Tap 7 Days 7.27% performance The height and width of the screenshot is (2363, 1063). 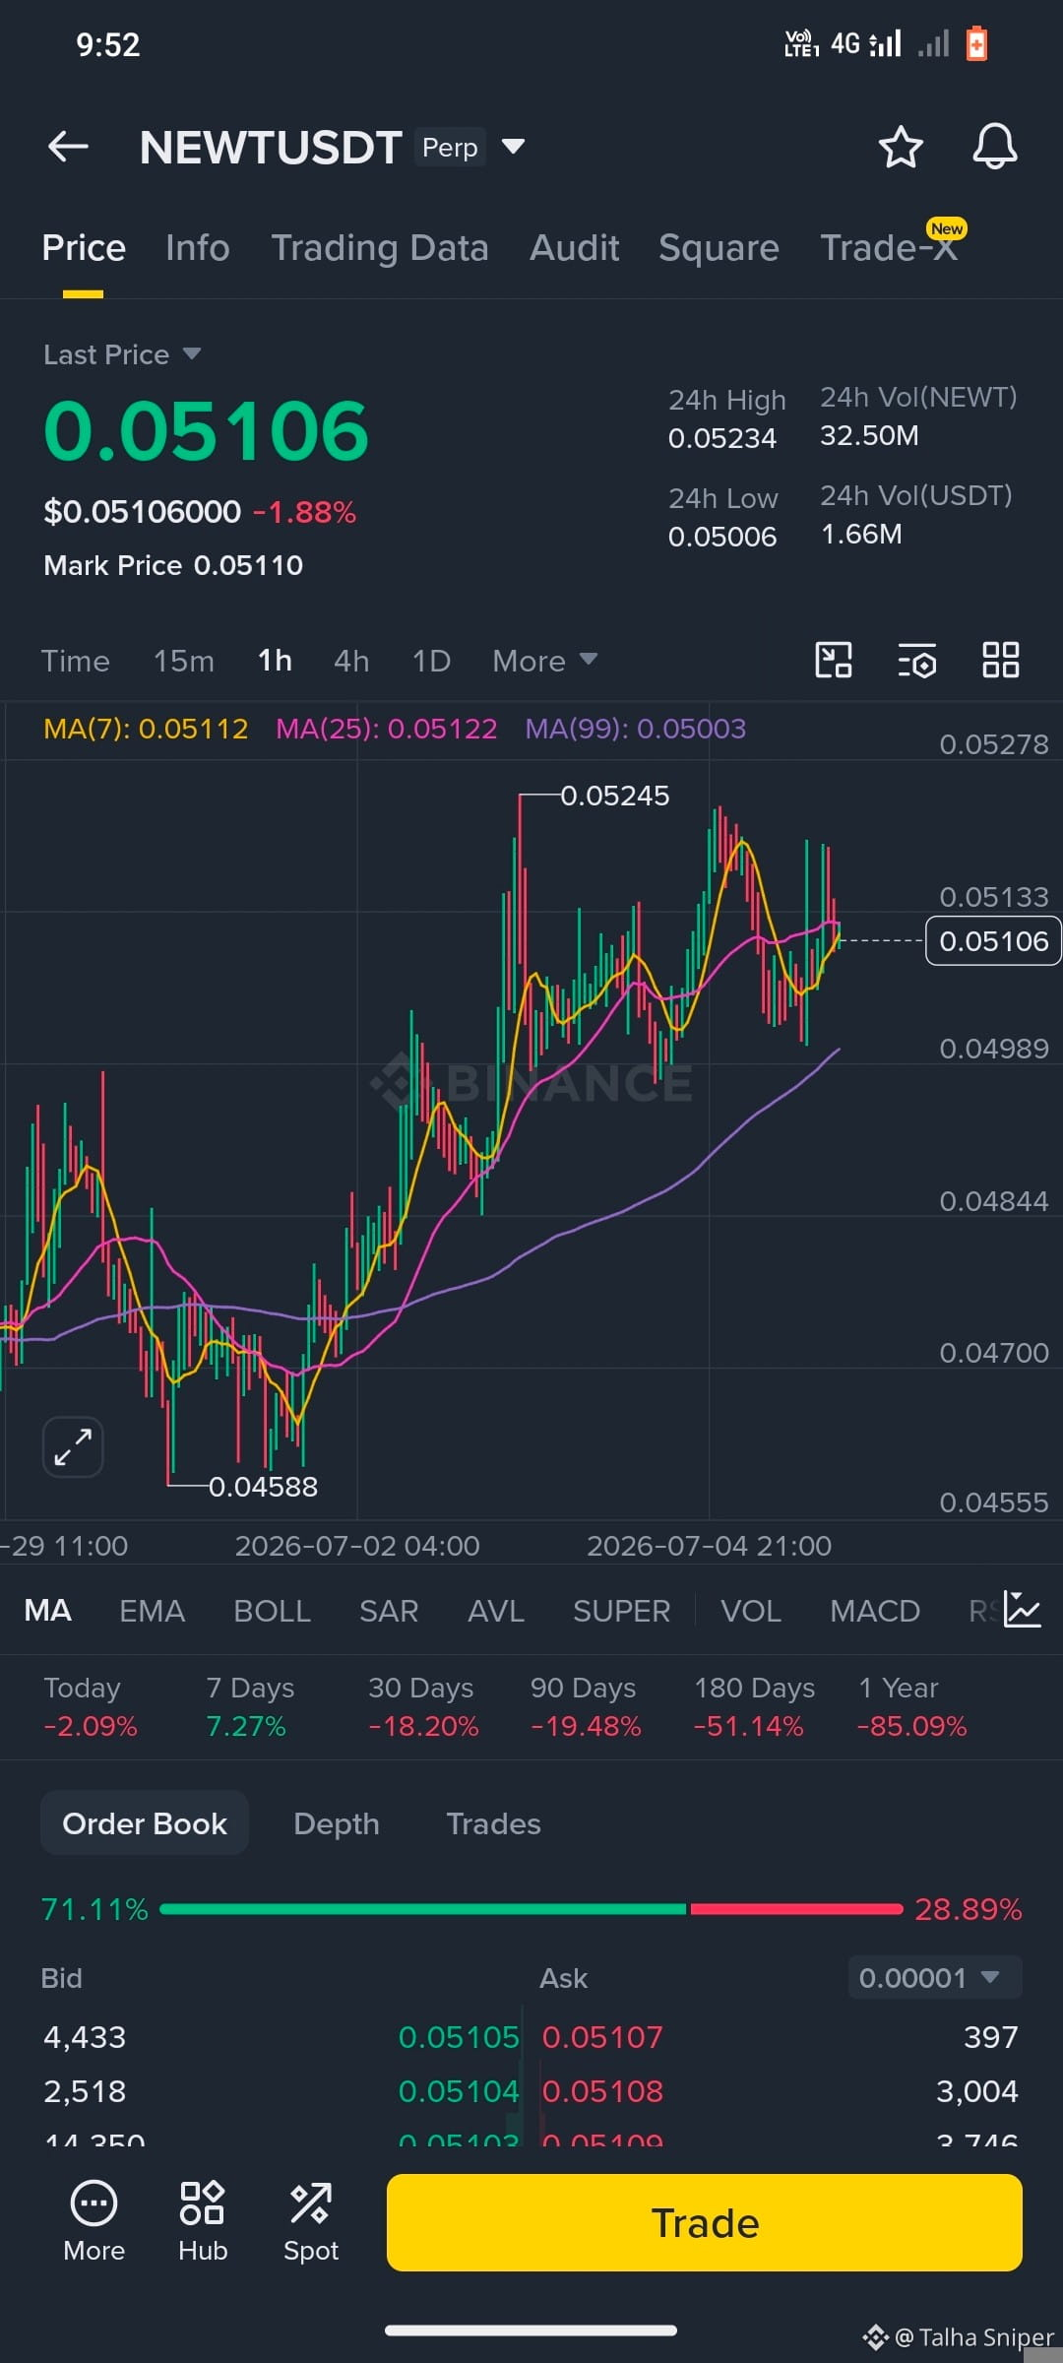tap(250, 1707)
